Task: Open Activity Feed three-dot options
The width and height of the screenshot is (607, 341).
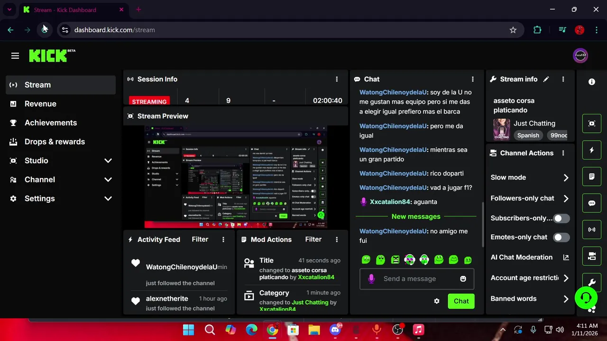Action: [223, 240]
